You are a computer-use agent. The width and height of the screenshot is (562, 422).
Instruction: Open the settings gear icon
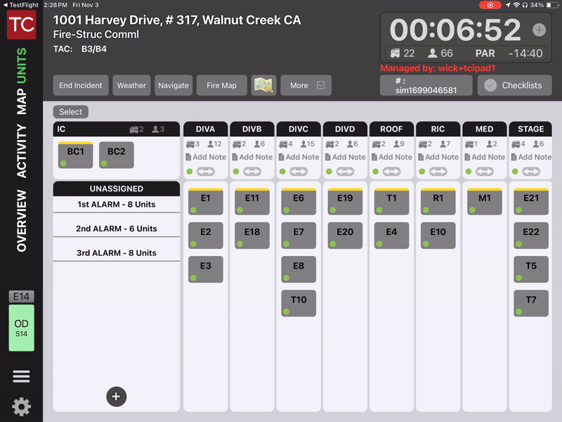[x=21, y=407]
